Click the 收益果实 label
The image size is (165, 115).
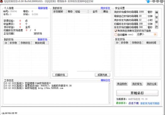click(x=9, y=24)
